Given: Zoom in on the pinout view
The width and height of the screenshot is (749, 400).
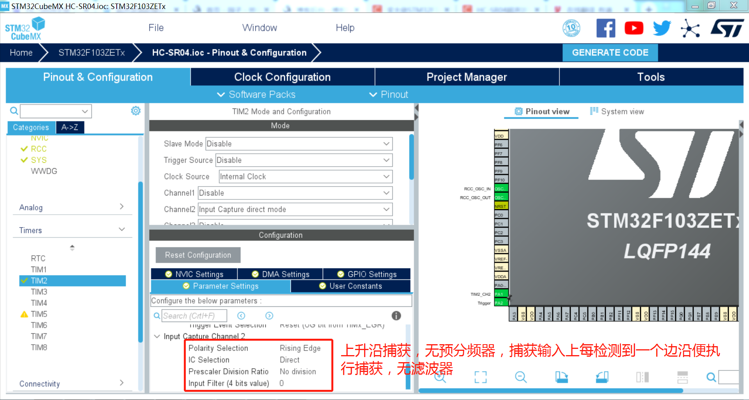Looking at the screenshot, I should coord(440,377).
